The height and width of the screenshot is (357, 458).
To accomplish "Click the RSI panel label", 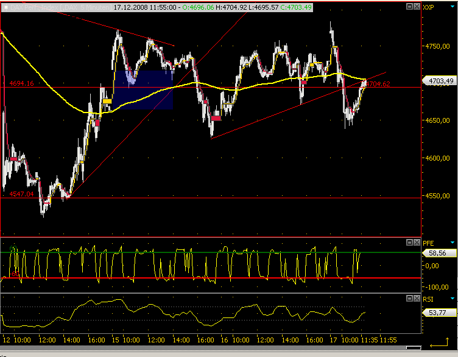I will pos(428,299).
